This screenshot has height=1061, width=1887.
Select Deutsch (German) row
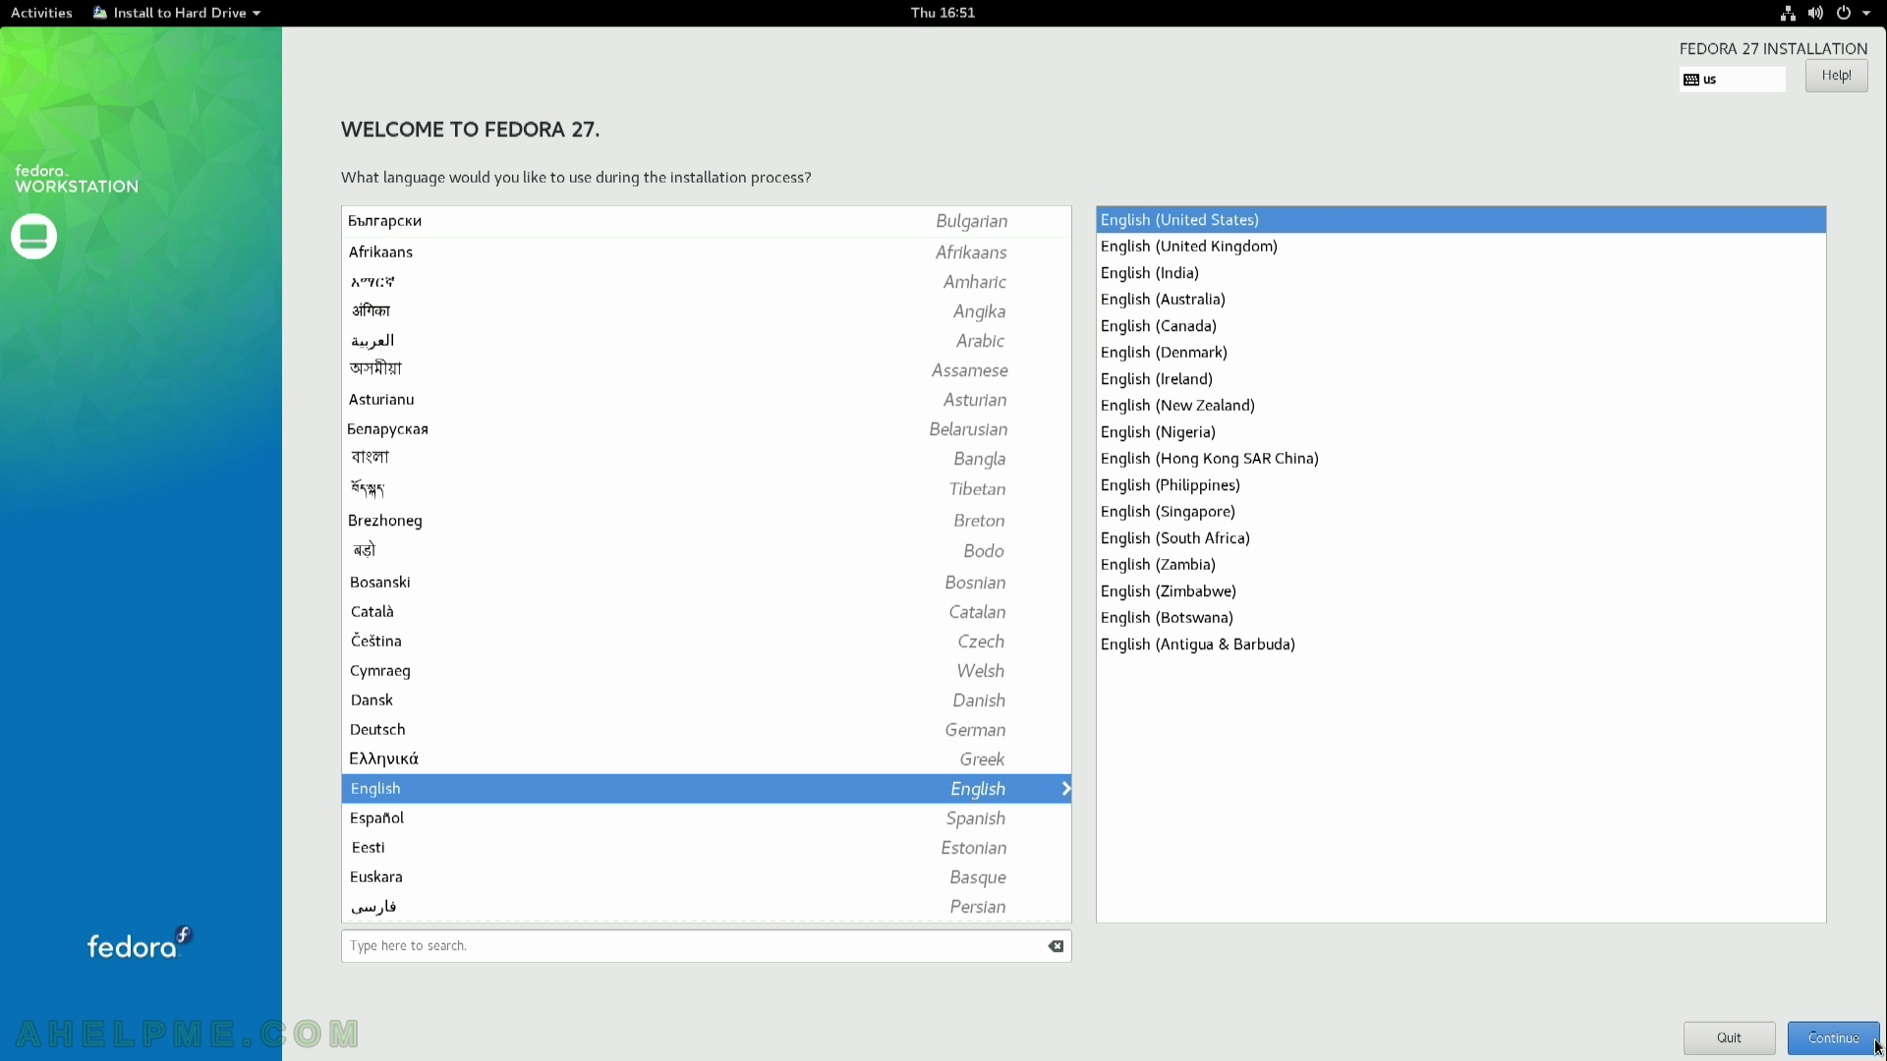706,730
